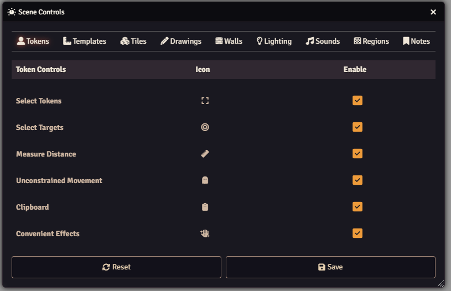Screen dimensions: 451x291
Task: Click the Select Tokens expand-corners icon
Action: point(205,101)
